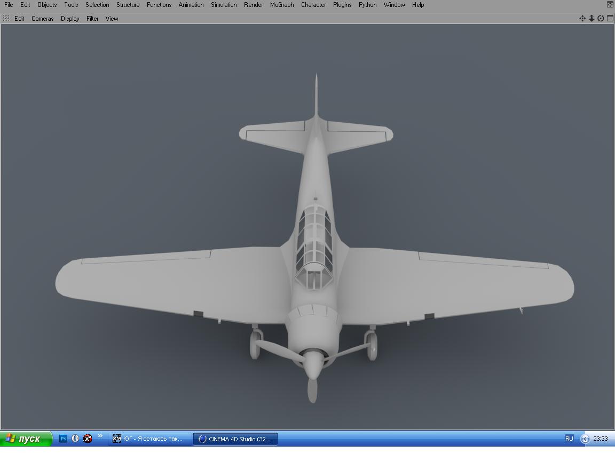Viewport: 615px width, 461px height.
Task: Expand hidden quick launch icons chevron
Action: pos(100,436)
